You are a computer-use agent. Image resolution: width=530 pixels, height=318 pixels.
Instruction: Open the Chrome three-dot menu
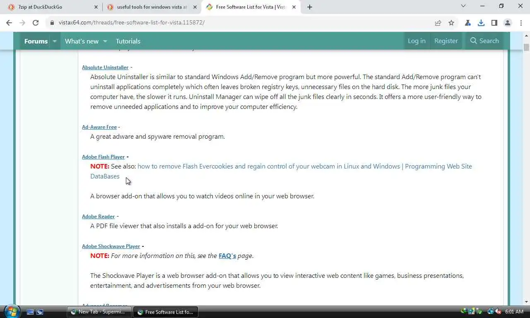pyautogui.click(x=520, y=23)
